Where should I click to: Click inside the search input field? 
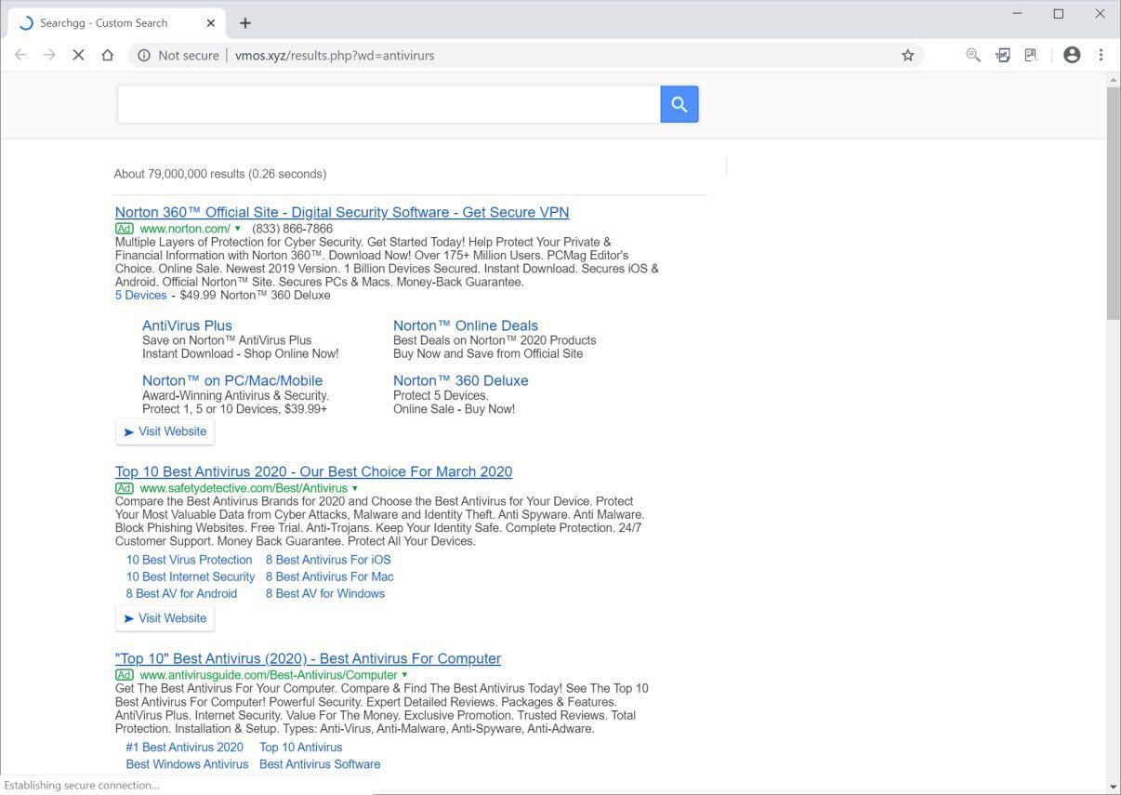[x=389, y=103]
